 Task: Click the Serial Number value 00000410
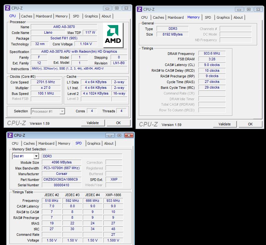tap(62, 185)
